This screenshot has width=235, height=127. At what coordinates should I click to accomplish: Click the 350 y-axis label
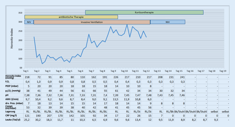(x=20, y=13)
